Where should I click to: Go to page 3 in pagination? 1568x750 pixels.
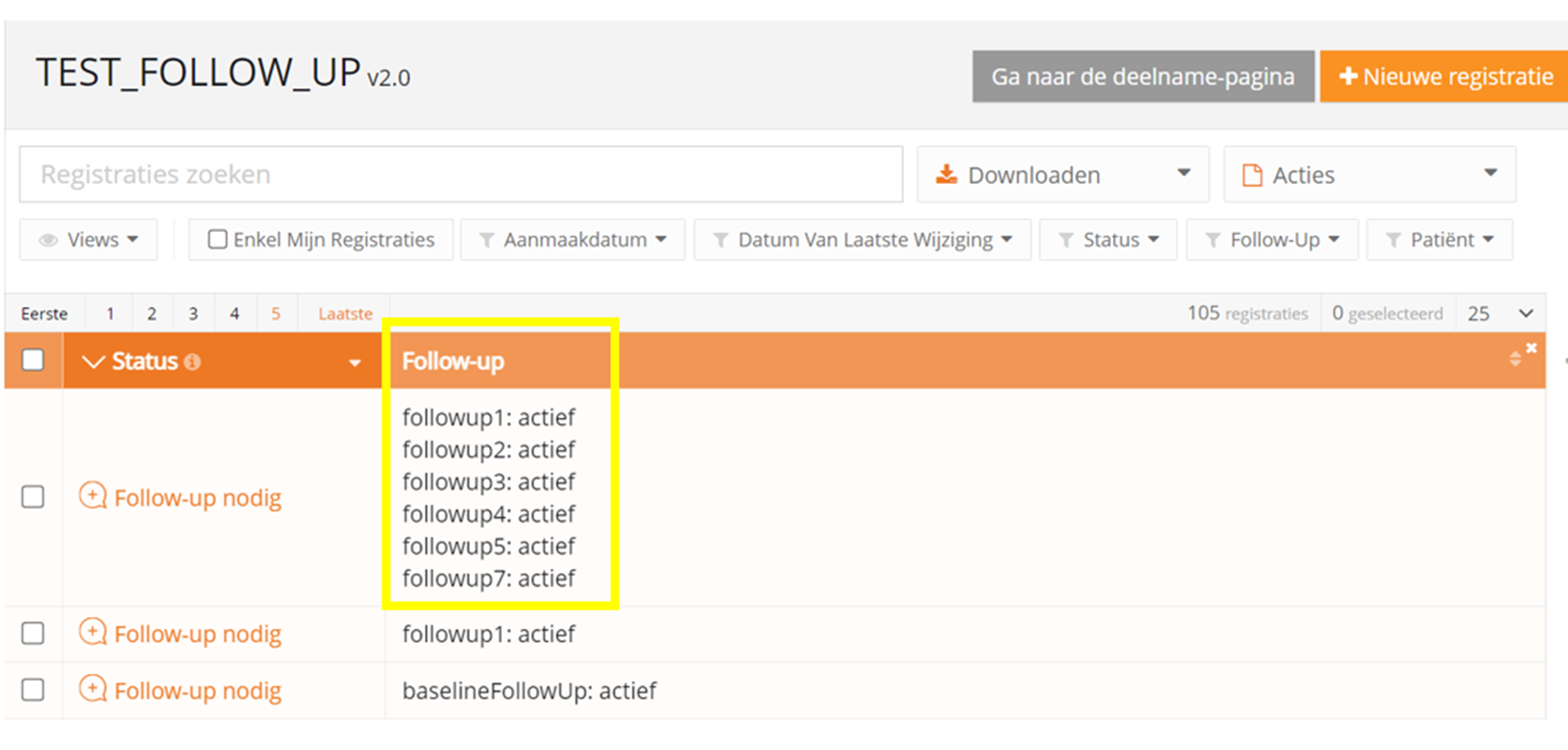coord(193,314)
